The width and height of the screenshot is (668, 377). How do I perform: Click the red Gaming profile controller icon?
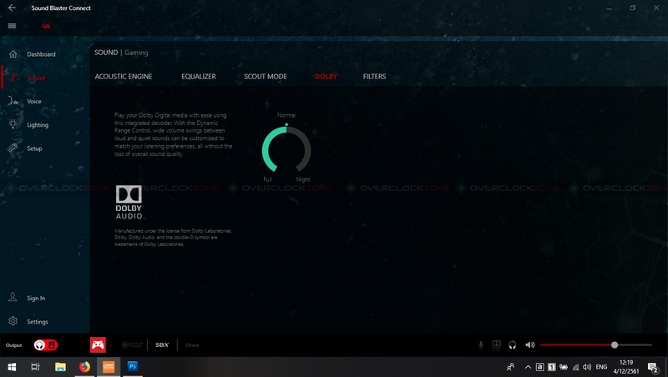pyautogui.click(x=98, y=344)
